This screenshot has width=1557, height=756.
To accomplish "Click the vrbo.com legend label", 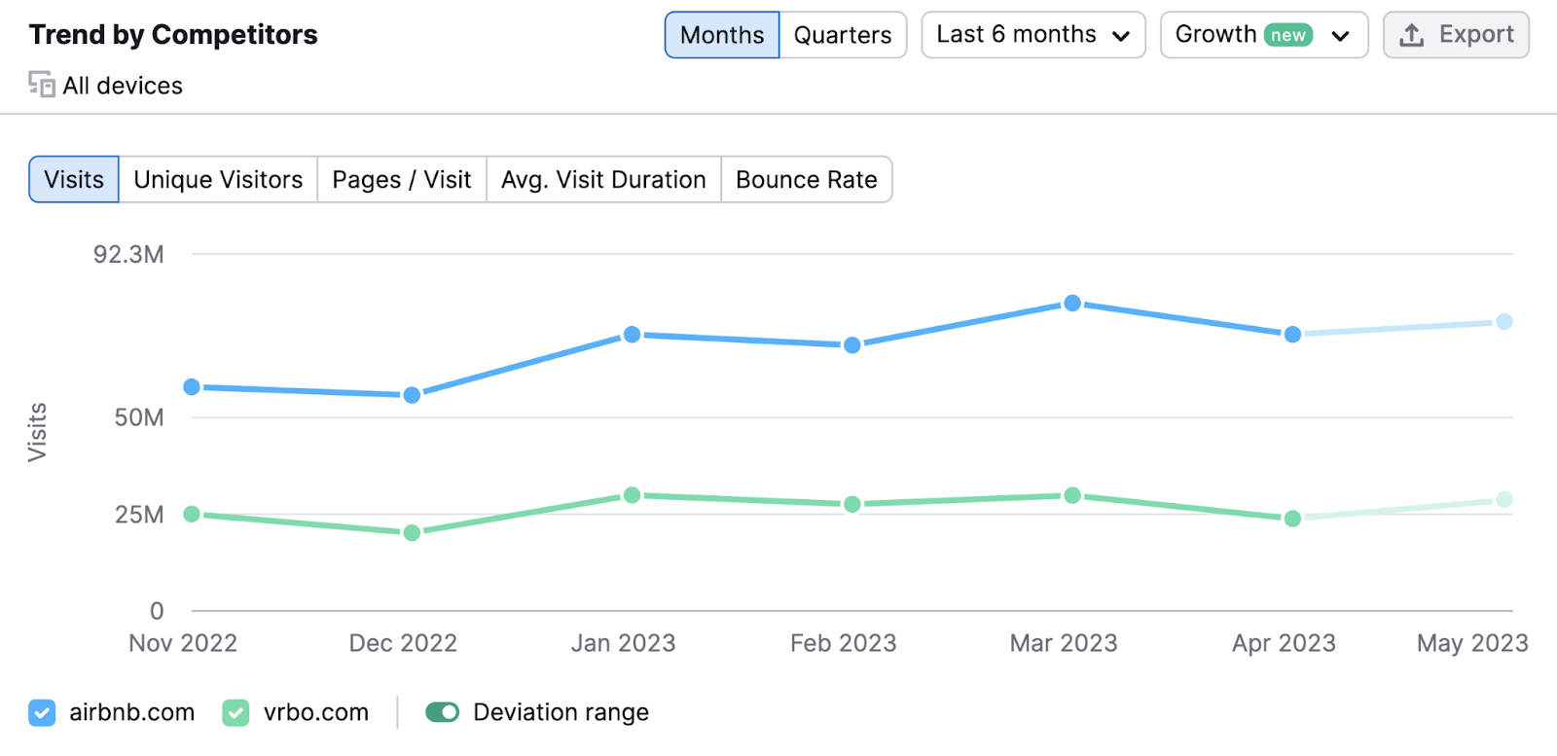I will click(316, 713).
